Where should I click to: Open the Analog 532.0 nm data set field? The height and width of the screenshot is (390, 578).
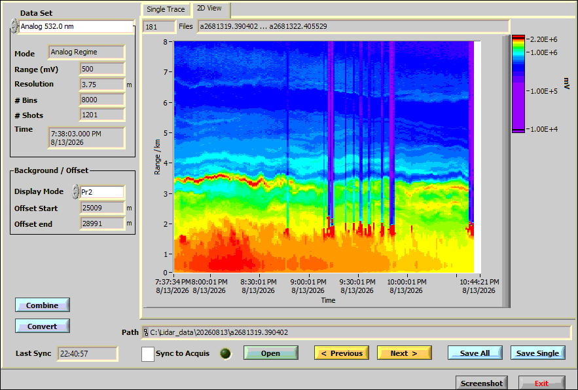coord(76,27)
